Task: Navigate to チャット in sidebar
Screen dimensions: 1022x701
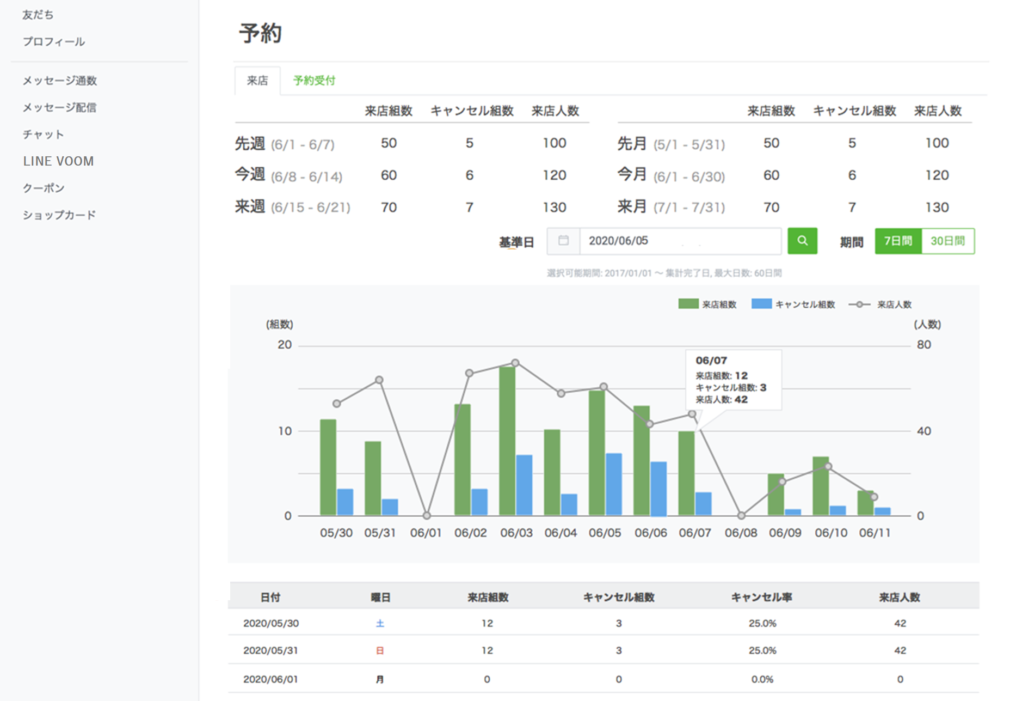Action: coord(44,134)
